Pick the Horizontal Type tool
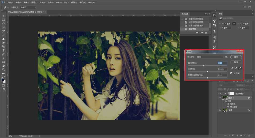Viewport: 255px width, 138px height. (x=3, y=50)
